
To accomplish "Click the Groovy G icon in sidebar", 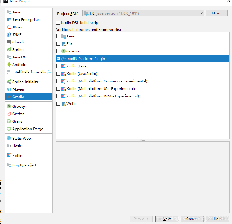I will tap(9, 106).
